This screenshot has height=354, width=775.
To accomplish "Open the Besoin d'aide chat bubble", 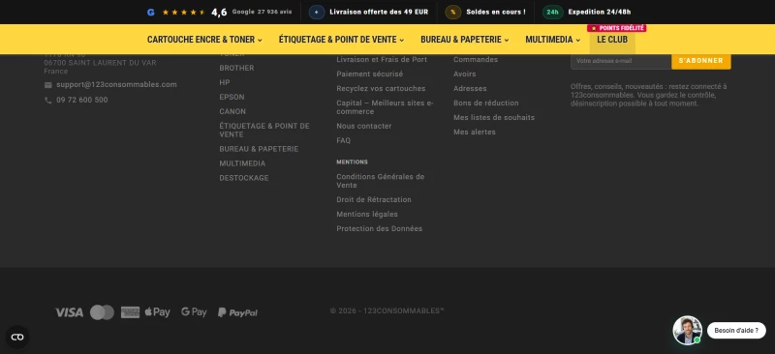I will [x=736, y=330].
